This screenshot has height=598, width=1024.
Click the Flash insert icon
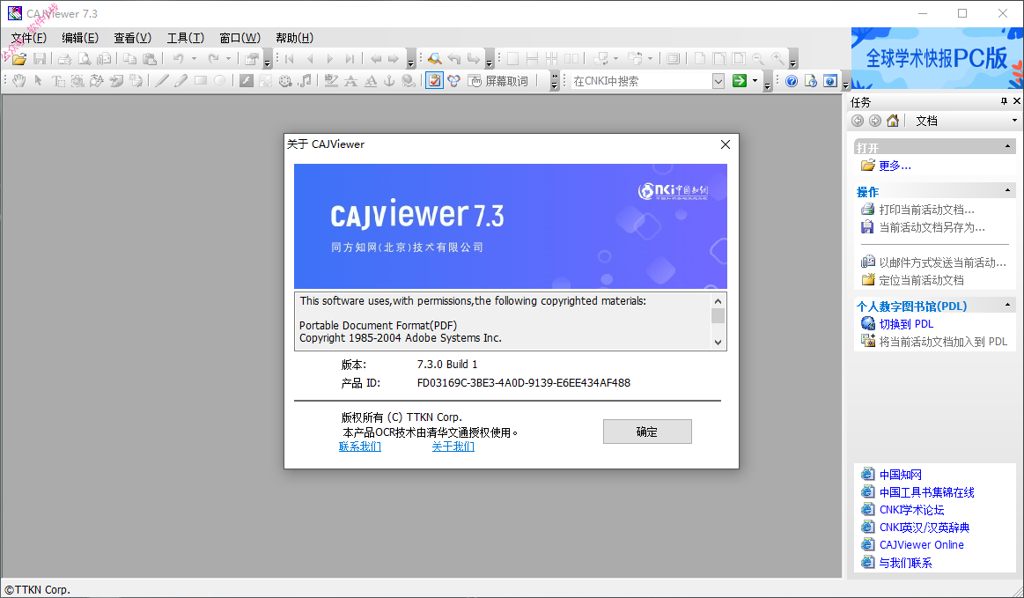247,80
